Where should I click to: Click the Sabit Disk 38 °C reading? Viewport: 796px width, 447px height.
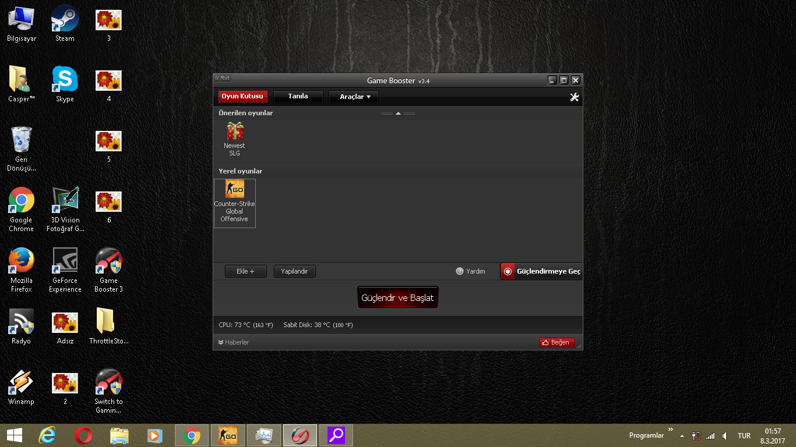[x=318, y=325]
